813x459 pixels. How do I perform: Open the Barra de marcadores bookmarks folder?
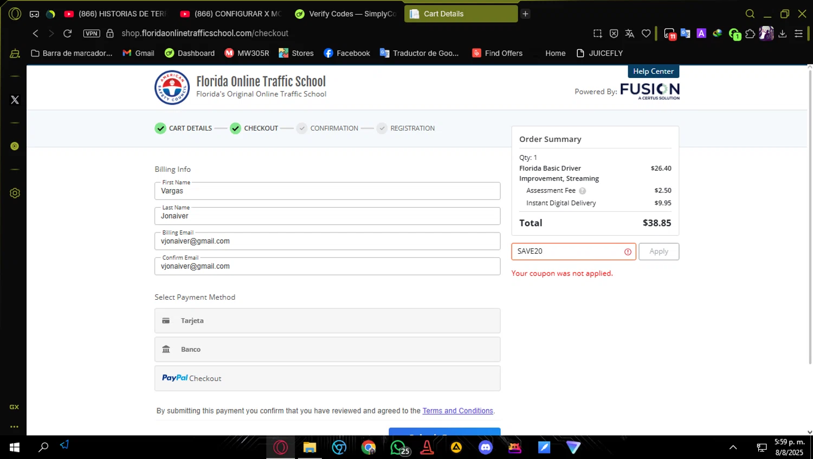pyautogui.click(x=72, y=53)
